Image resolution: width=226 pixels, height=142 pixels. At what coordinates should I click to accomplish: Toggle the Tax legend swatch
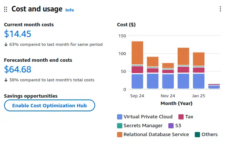[x=181, y=117]
